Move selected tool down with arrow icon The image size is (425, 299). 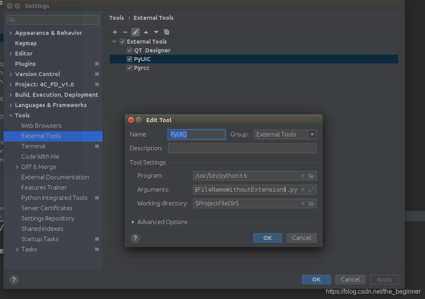pyautogui.click(x=156, y=32)
